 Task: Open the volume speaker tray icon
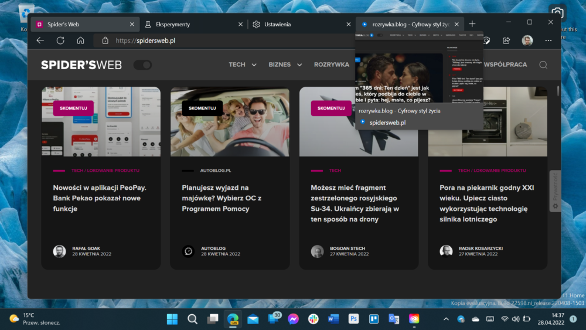[x=516, y=319]
